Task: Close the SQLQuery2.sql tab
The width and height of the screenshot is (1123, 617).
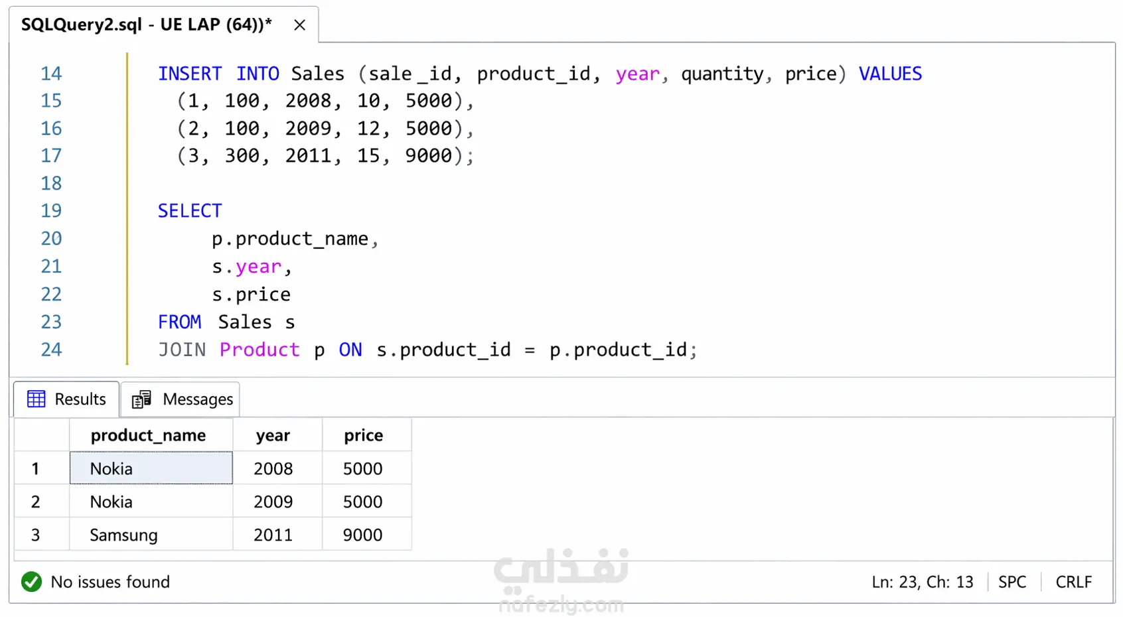Action: tap(299, 25)
